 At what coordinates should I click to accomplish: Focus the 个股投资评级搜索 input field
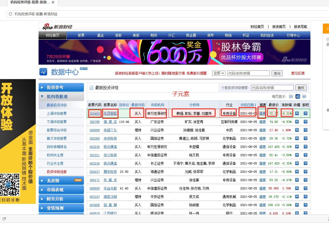point(272,88)
